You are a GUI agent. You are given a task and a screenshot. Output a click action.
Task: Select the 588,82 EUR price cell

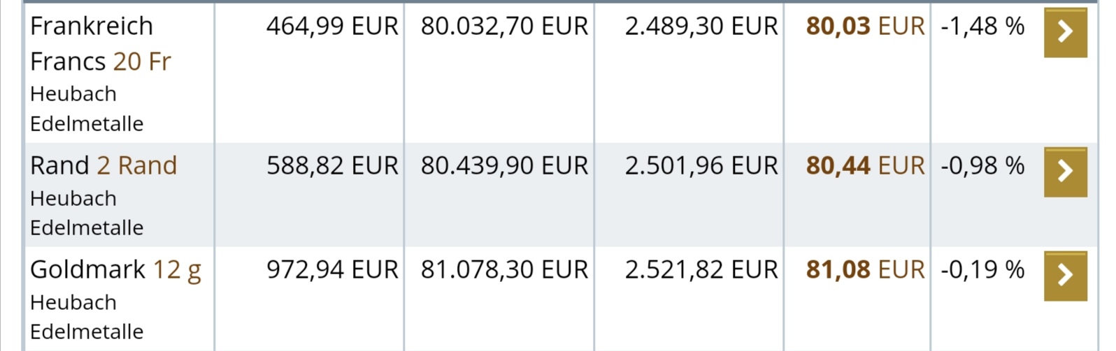click(331, 166)
